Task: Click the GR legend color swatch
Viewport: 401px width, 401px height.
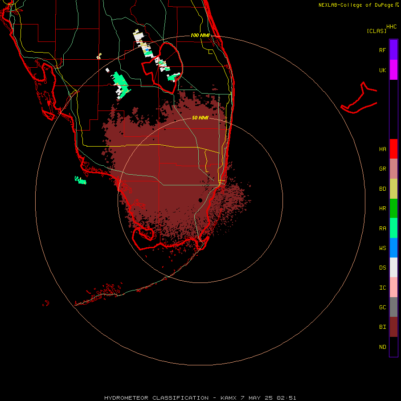Action: 393,169
